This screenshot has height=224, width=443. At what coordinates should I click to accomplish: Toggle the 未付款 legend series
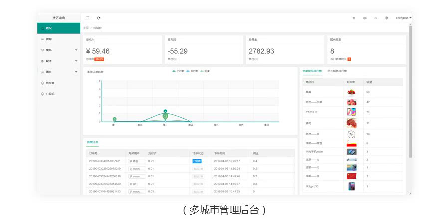click(x=192, y=71)
